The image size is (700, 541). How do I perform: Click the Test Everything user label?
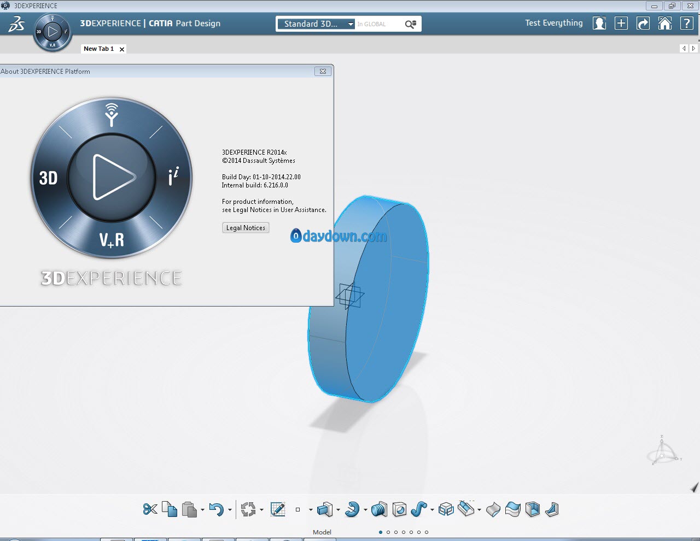[x=554, y=23]
